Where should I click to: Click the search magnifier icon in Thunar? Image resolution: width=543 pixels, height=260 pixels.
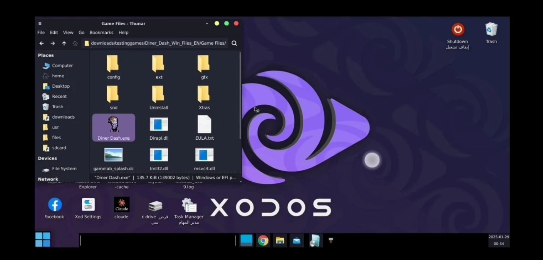[x=234, y=43]
